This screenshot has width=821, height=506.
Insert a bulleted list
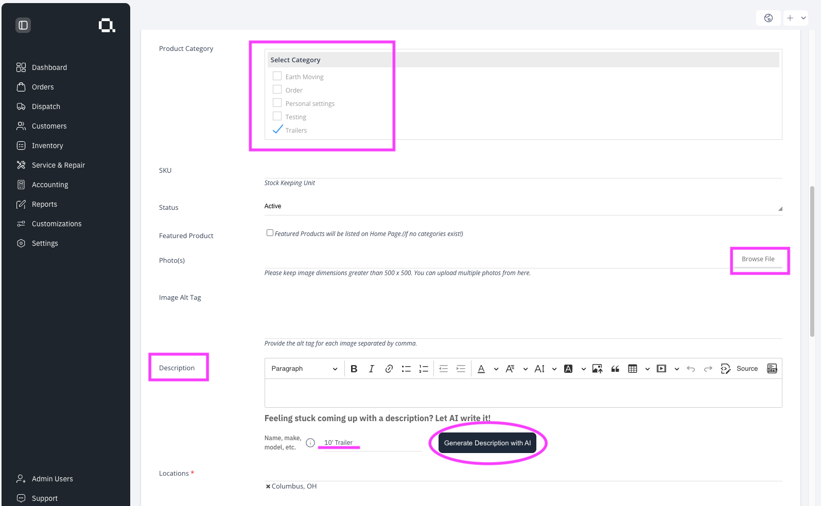click(406, 369)
